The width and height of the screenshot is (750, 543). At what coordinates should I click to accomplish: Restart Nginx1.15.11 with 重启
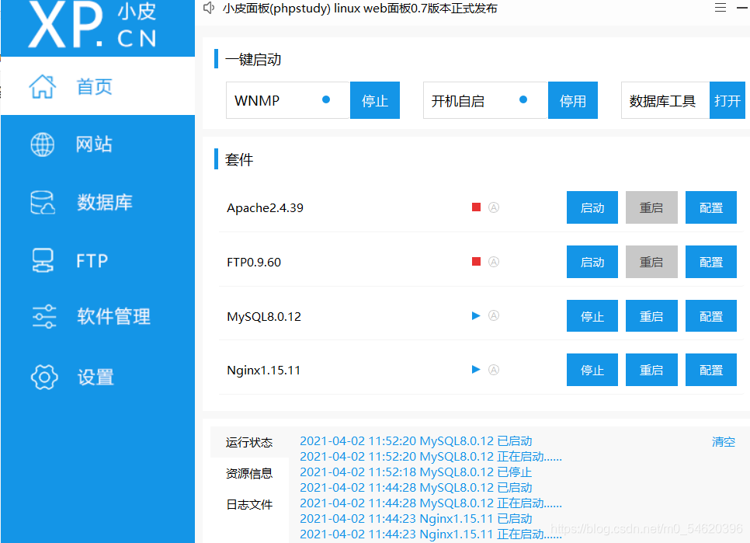coord(651,370)
